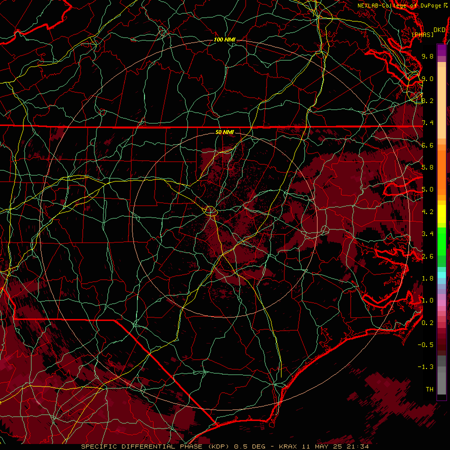Click the 6.6 scale value
The width and height of the screenshot is (450, 450).
(x=427, y=145)
